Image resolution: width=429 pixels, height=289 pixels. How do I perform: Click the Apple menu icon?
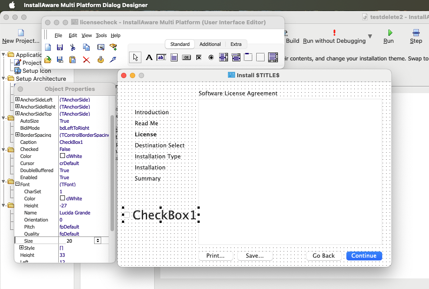click(x=12, y=5)
